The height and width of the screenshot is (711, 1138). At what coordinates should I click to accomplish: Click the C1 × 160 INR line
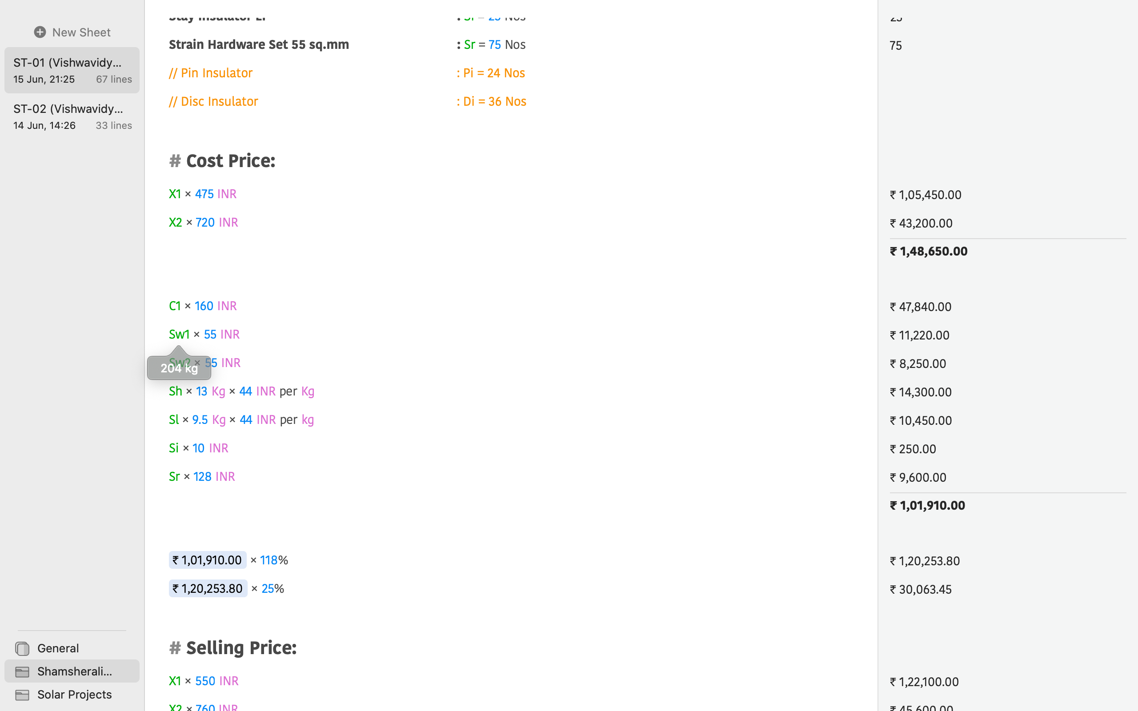point(203,306)
